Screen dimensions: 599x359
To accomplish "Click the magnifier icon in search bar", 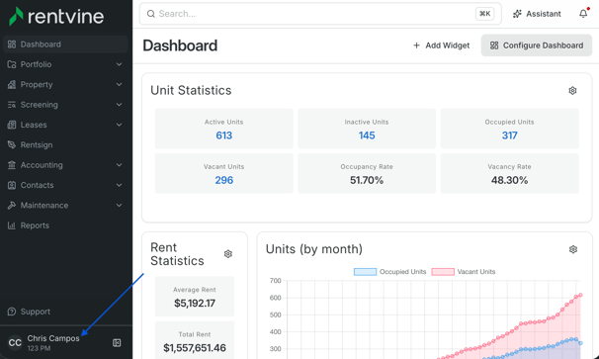I will 151,14.
